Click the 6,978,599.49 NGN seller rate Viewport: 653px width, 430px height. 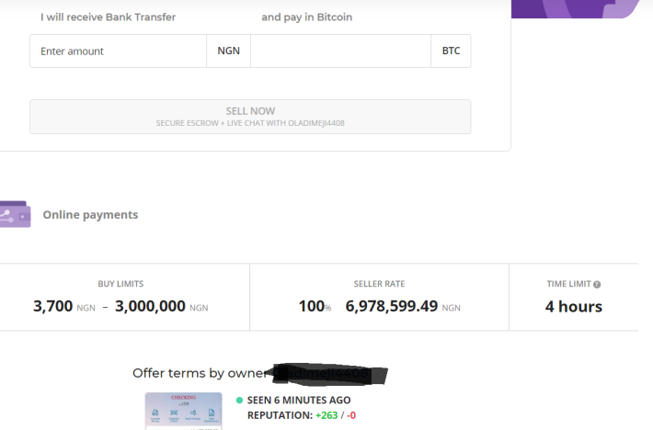pyautogui.click(x=403, y=307)
